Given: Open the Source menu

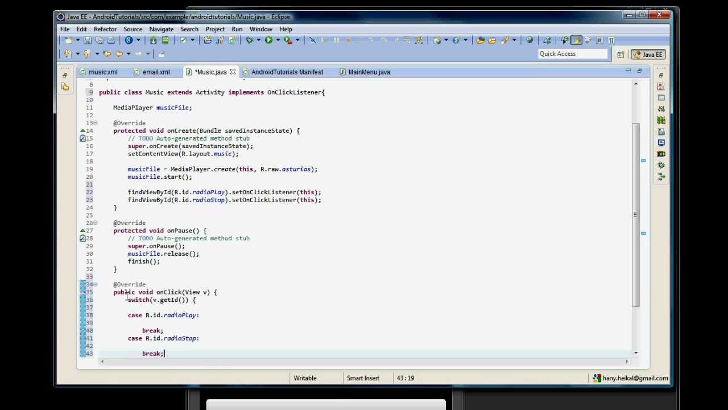Looking at the screenshot, I should pos(133,29).
